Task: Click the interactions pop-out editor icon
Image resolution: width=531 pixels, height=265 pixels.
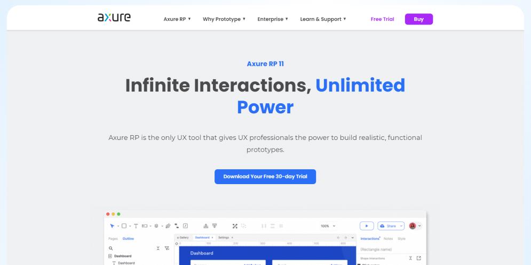Action: [419, 258]
